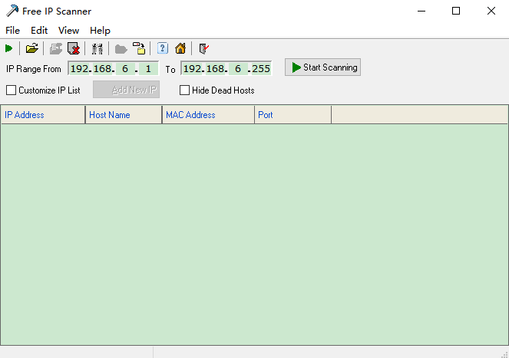Enable the Customize IP List checkbox
The width and height of the screenshot is (509, 358).
[x=11, y=90]
